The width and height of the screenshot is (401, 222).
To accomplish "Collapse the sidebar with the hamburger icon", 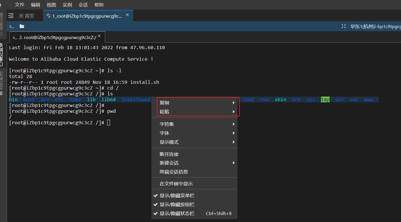I will [x=11, y=16].
